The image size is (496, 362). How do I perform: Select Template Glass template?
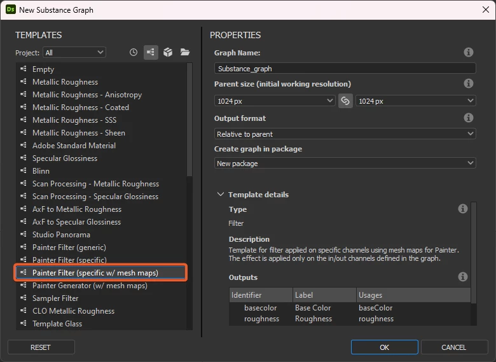101,324
